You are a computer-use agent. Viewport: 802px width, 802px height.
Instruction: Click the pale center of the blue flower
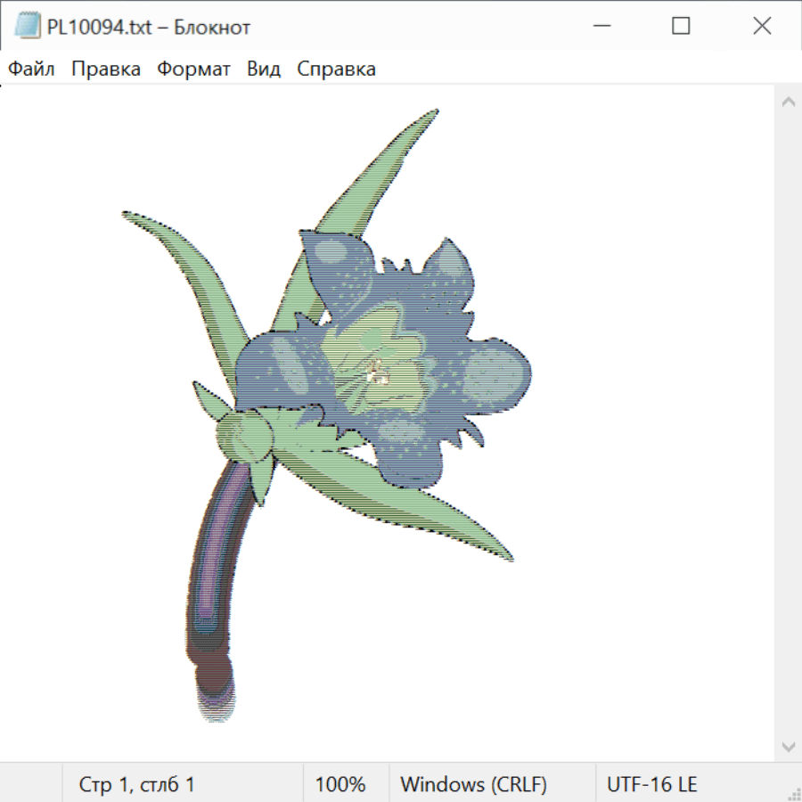point(377,372)
